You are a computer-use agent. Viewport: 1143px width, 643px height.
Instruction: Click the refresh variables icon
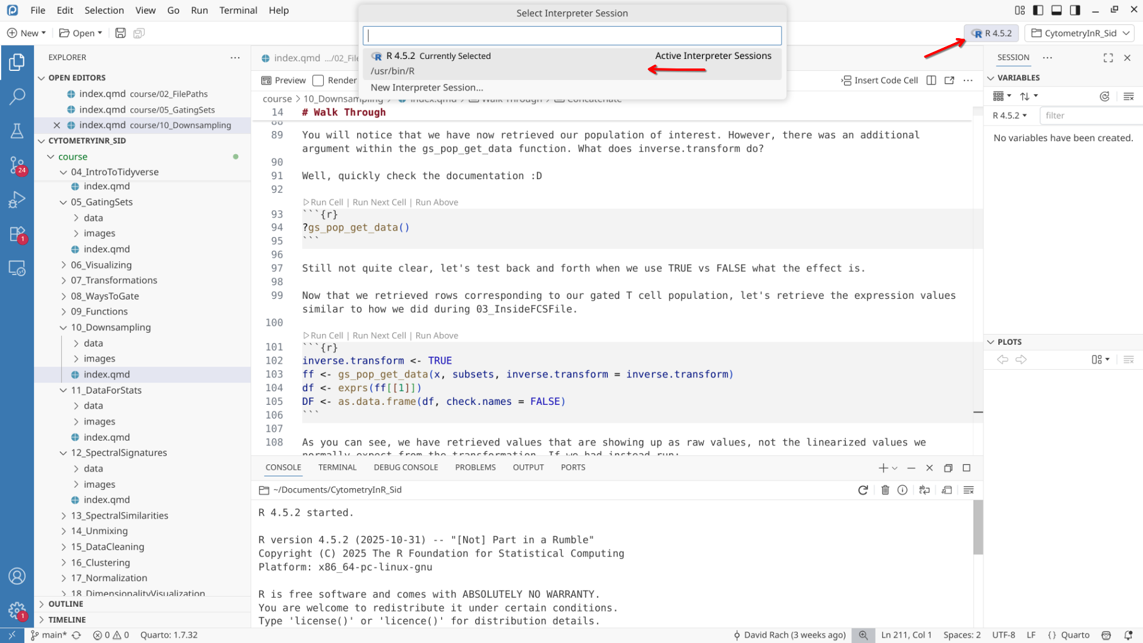[x=1104, y=96]
